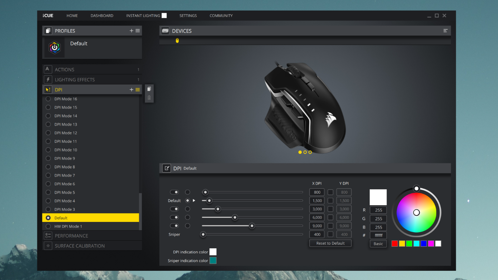498x280 pixels.
Task: Click the slider handle for the 9,000 DPI stage
Action: click(252, 226)
